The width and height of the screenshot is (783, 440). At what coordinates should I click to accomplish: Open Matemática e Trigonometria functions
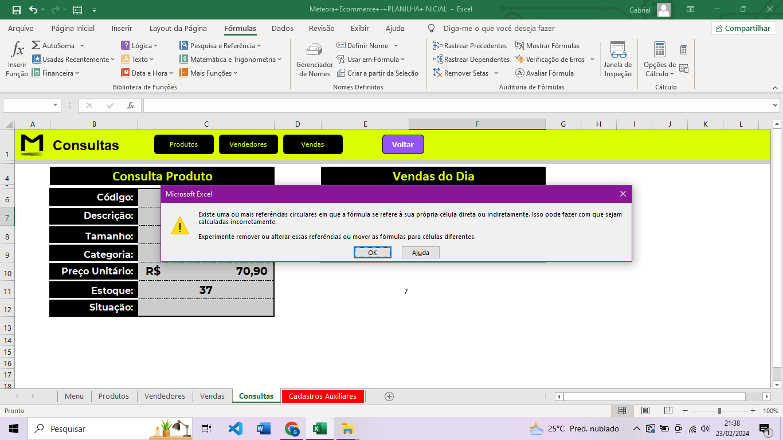(230, 60)
